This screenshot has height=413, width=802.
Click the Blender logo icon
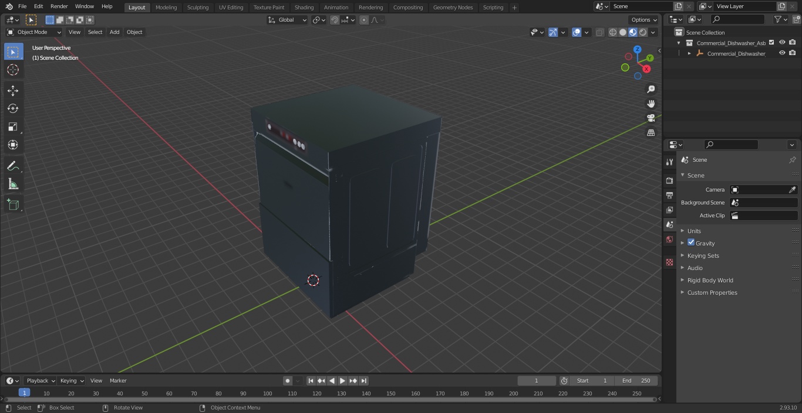coord(9,6)
